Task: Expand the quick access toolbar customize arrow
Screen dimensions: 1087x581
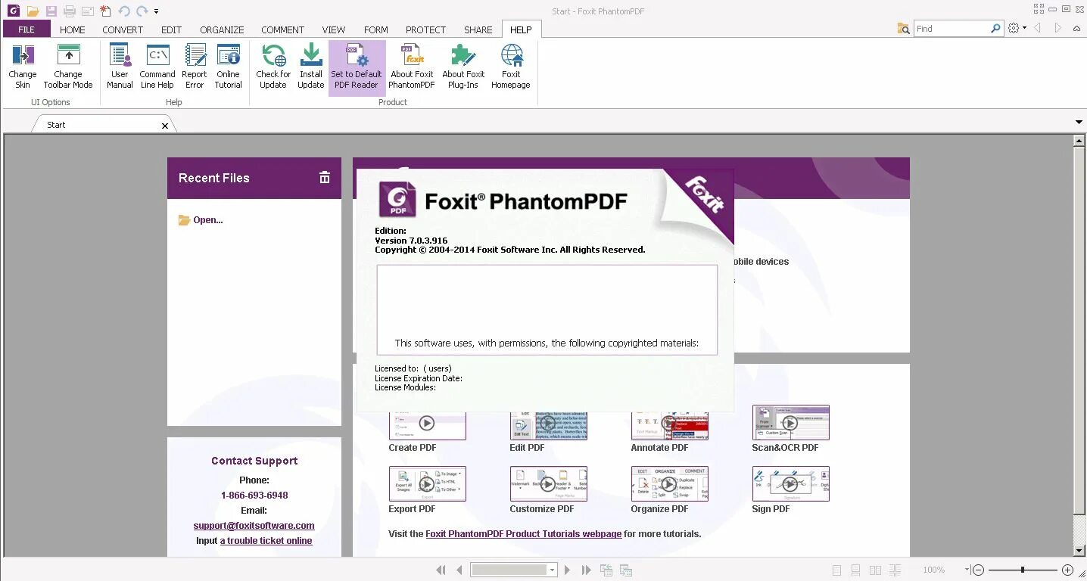Action: pyautogui.click(x=156, y=11)
